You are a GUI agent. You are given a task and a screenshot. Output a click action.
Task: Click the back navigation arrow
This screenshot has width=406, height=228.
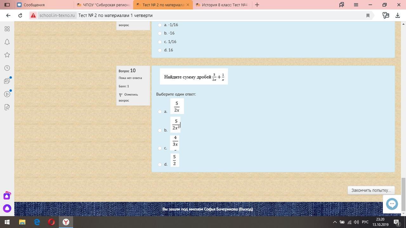pos(8,15)
